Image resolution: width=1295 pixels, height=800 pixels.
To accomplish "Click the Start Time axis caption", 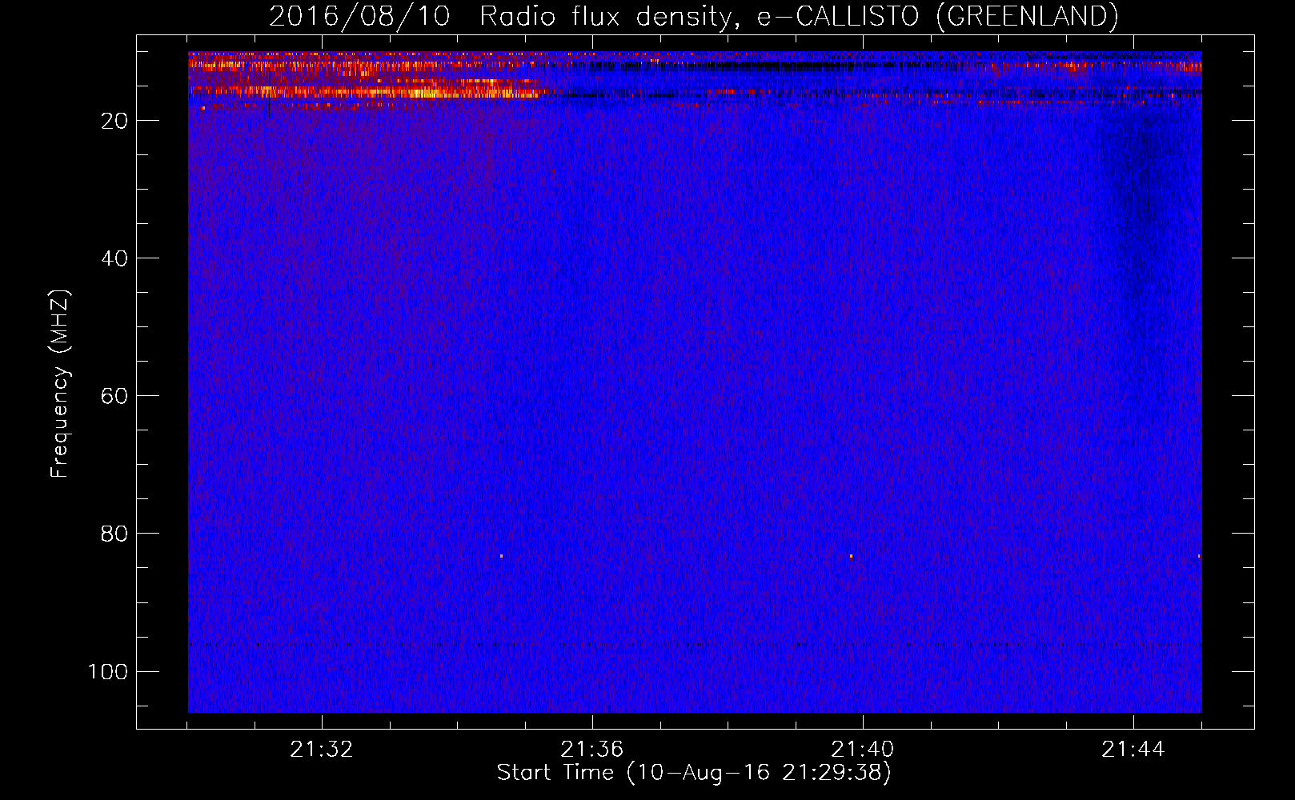I will 693,773.
